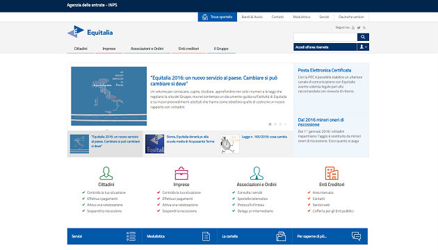Viewport: 438px width, 250px height.
Task: Click the Twitter icon next to Seguici su
Action: coord(359,28)
